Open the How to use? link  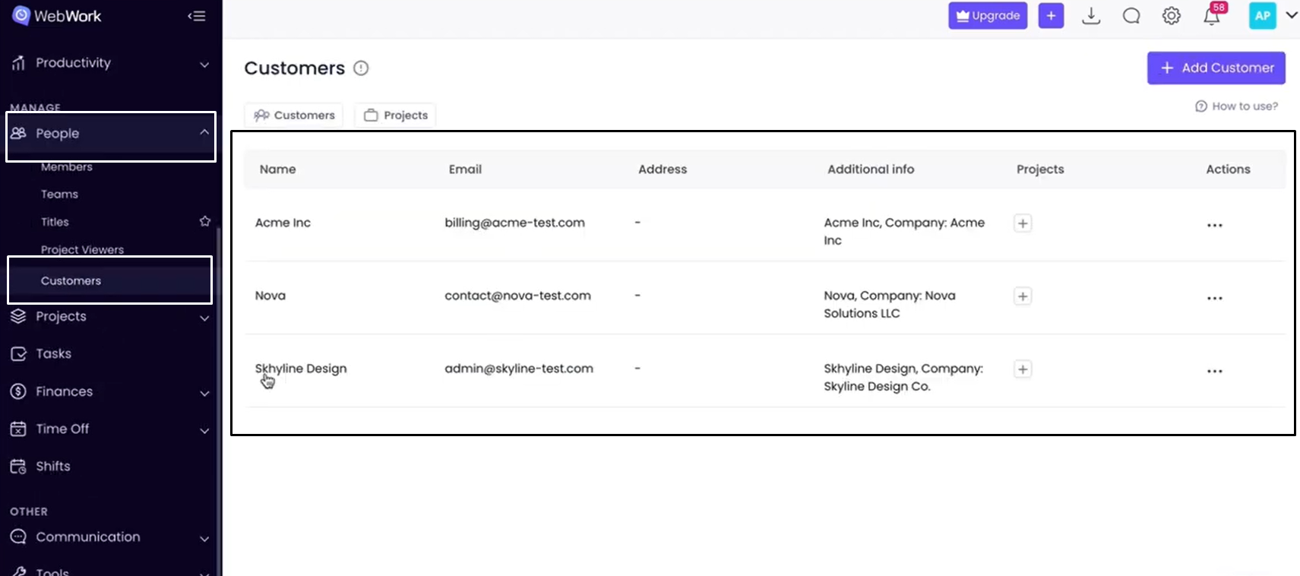(1236, 106)
